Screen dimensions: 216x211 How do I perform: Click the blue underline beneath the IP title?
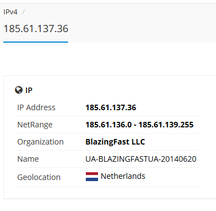(35, 42)
